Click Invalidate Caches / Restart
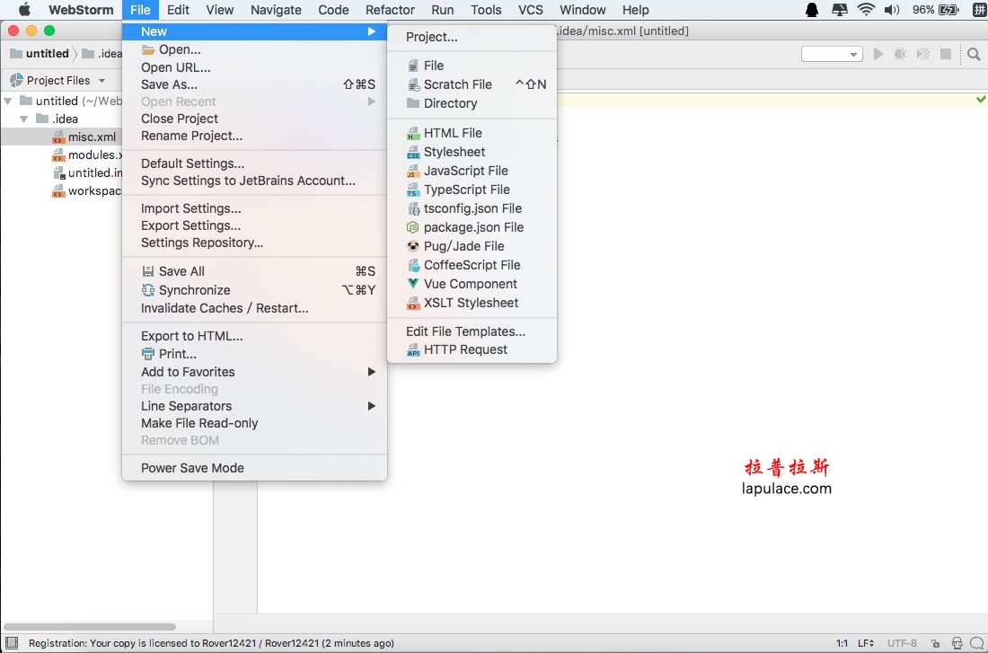 (254, 308)
